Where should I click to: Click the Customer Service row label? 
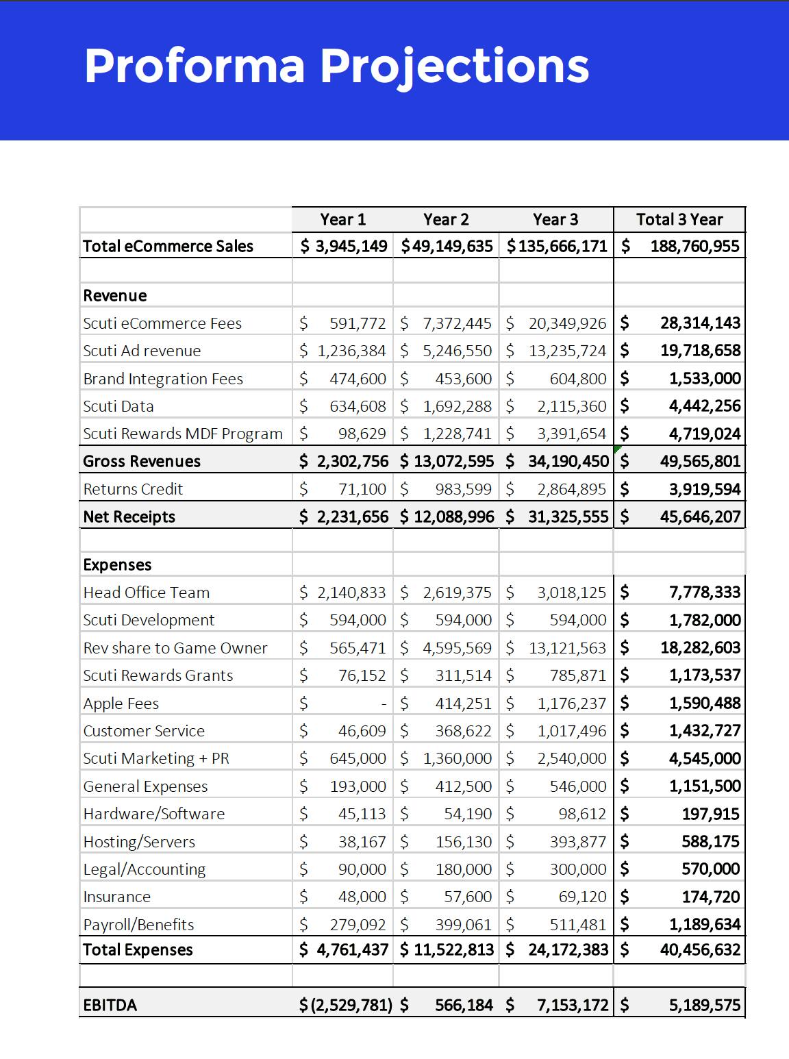[144, 731]
